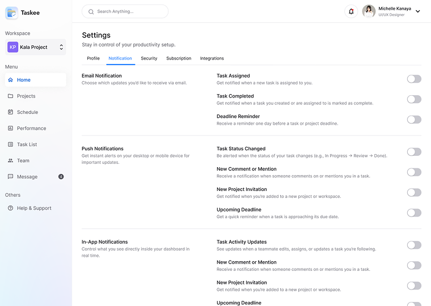This screenshot has width=431, height=306.
Task: Click the Message unread count badge
Action: (61, 177)
